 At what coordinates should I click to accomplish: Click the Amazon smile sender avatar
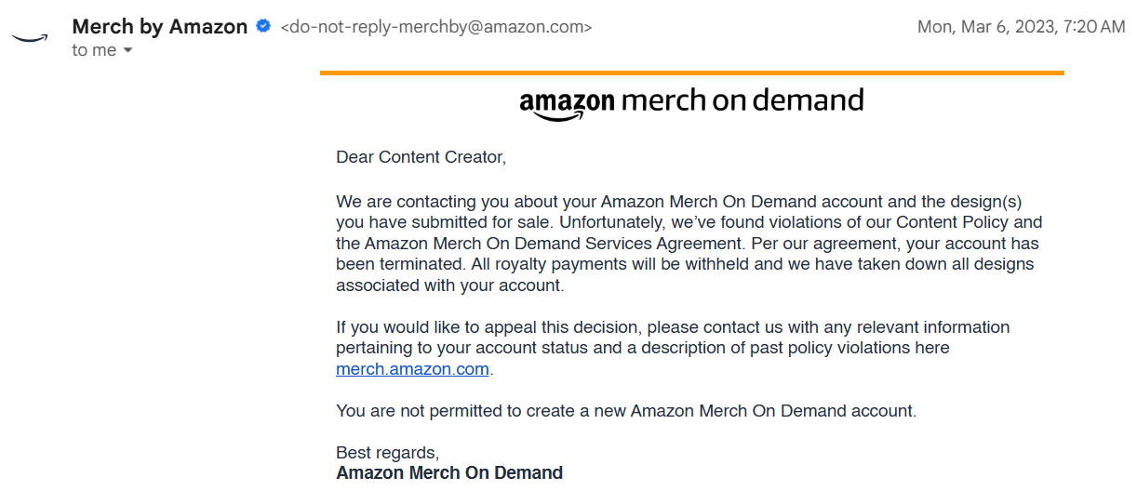[x=29, y=37]
